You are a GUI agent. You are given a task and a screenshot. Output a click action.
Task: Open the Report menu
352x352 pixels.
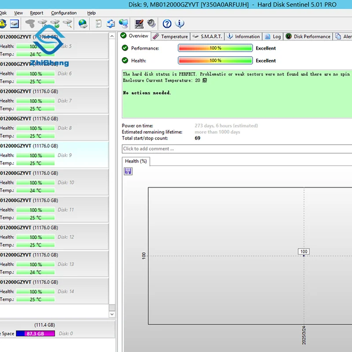(x=37, y=13)
